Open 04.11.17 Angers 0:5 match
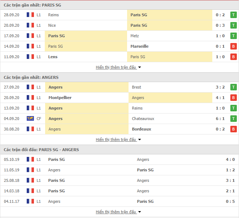Screen dimensions: 239x218 (x=119, y=201)
